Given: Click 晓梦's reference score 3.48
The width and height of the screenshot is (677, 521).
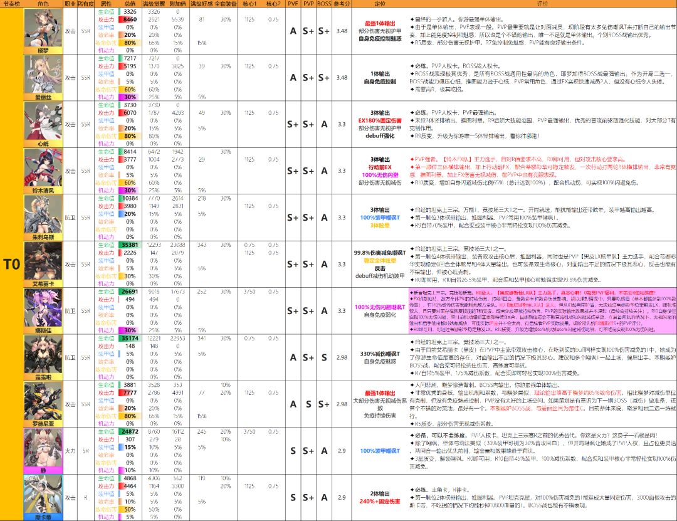Looking at the screenshot, I should [x=342, y=31].
